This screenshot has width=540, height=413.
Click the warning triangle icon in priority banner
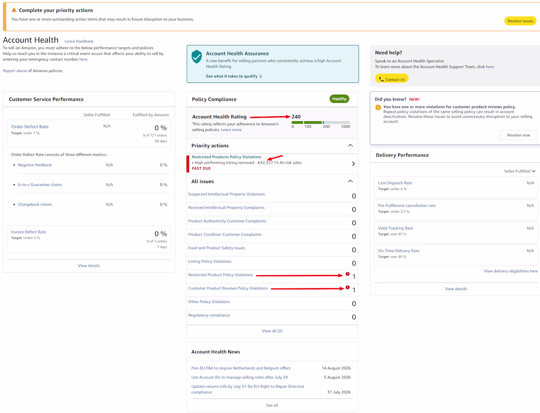(14, 10)
